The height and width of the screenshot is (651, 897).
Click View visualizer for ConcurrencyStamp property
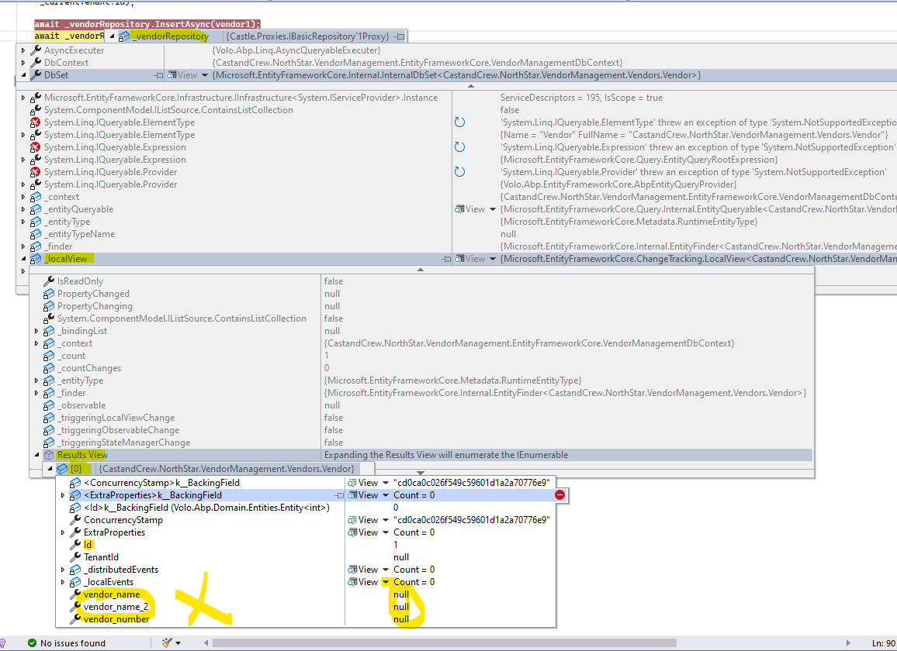pyautogui.click(x=363, y=520)
